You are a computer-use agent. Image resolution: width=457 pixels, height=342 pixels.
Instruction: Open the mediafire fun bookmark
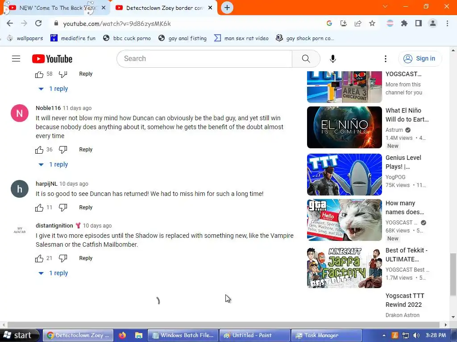click(x=73, y=38)
